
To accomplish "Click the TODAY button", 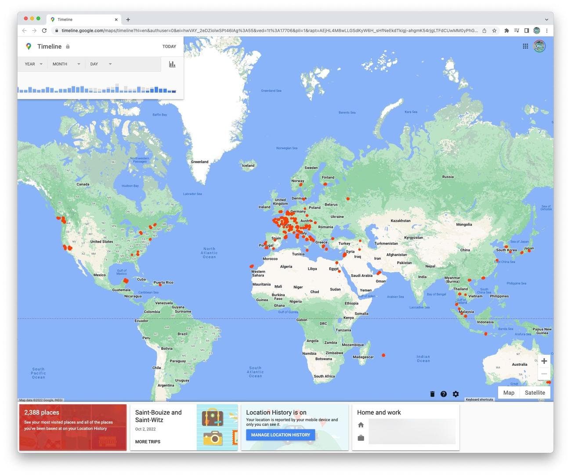I will [169, 47].
